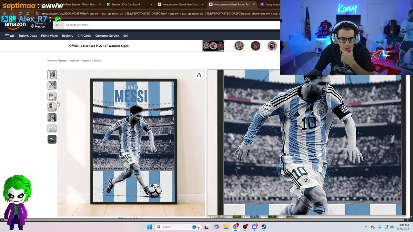Click the first wooden sign ad image
The height and width of the screenshot is (232, 413).
[213, 46]
